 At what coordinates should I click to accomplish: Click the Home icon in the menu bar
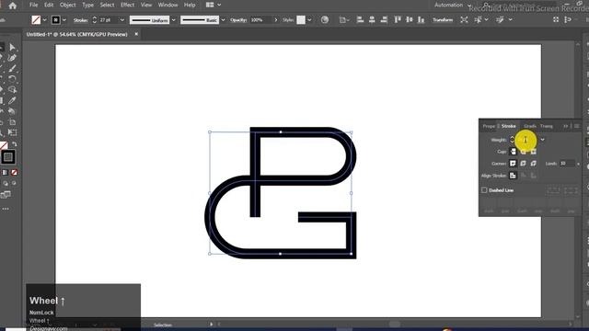(x=12, y=6)
